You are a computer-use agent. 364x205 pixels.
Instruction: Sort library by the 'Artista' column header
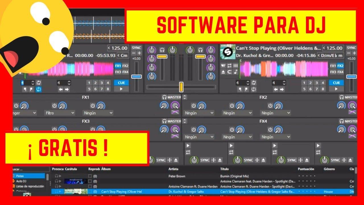point(173,169)
